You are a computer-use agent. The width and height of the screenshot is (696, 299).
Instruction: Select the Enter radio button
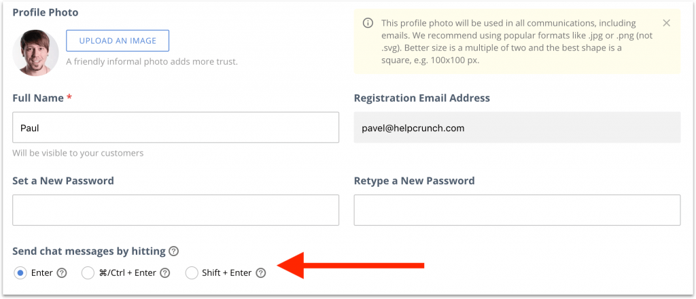20,272
